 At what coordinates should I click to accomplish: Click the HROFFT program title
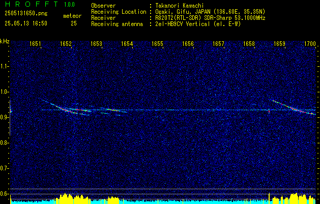pos(32,4)
